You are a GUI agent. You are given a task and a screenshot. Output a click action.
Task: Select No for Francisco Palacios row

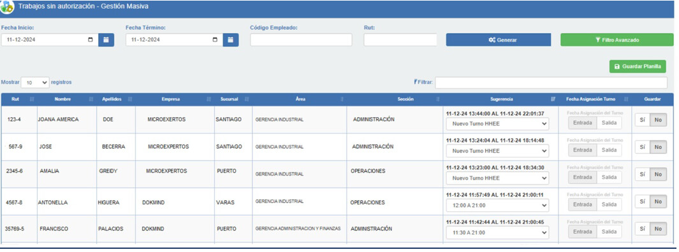click(658, 228)
